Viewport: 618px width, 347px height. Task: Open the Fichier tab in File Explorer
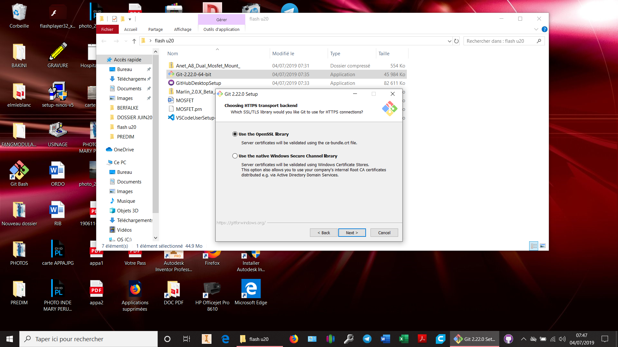tap(107, 29)
